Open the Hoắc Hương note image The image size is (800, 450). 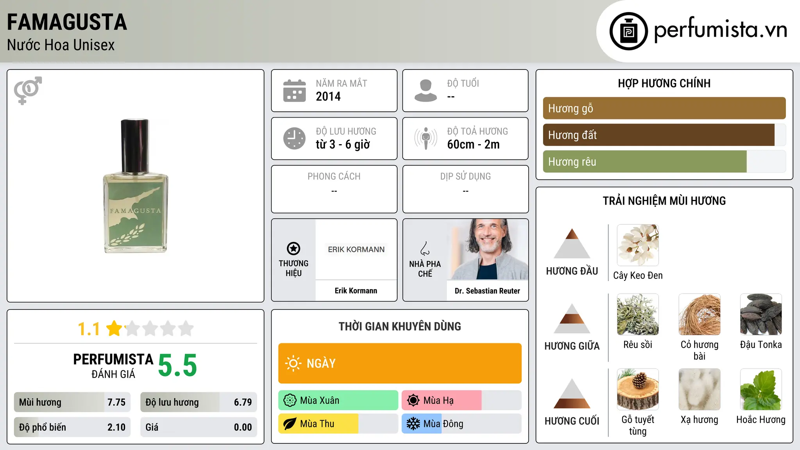pyautogui.click(x=761, y=389)
